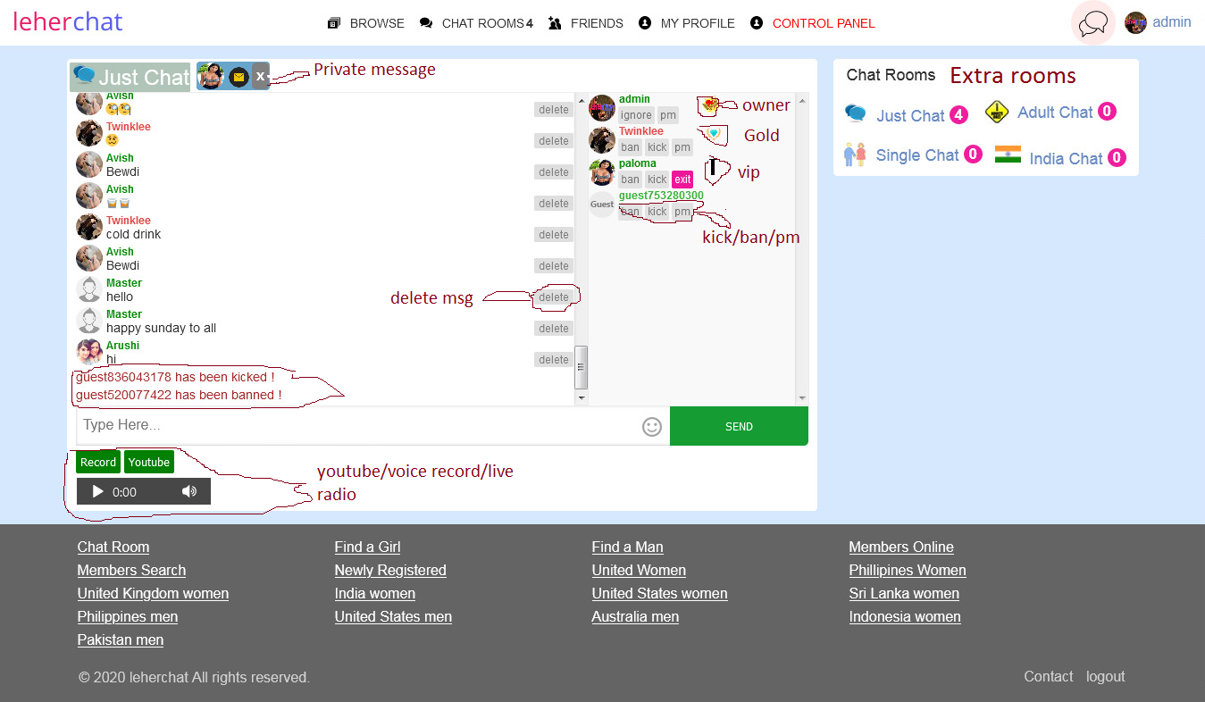This screenshot has height=702, width=1205.
Task: Ban guest753280300 from the room
Action: tap(630, 211)
